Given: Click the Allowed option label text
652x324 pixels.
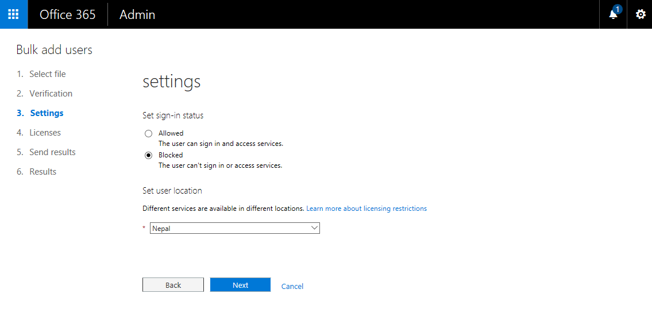Looking at the screenshot, I should [x=171, y=133].
